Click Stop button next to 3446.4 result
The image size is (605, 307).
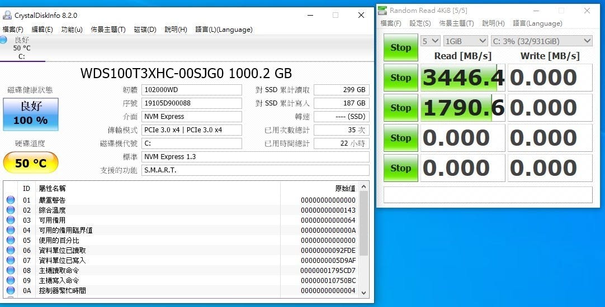pyautogui.click(x=400, y=78)
